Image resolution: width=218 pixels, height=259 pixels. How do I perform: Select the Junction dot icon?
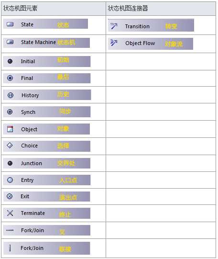pos(10,163)
